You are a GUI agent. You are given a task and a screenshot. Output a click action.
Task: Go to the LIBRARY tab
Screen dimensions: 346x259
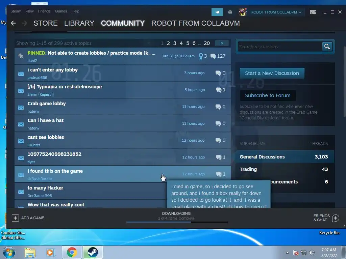point(79,23)
